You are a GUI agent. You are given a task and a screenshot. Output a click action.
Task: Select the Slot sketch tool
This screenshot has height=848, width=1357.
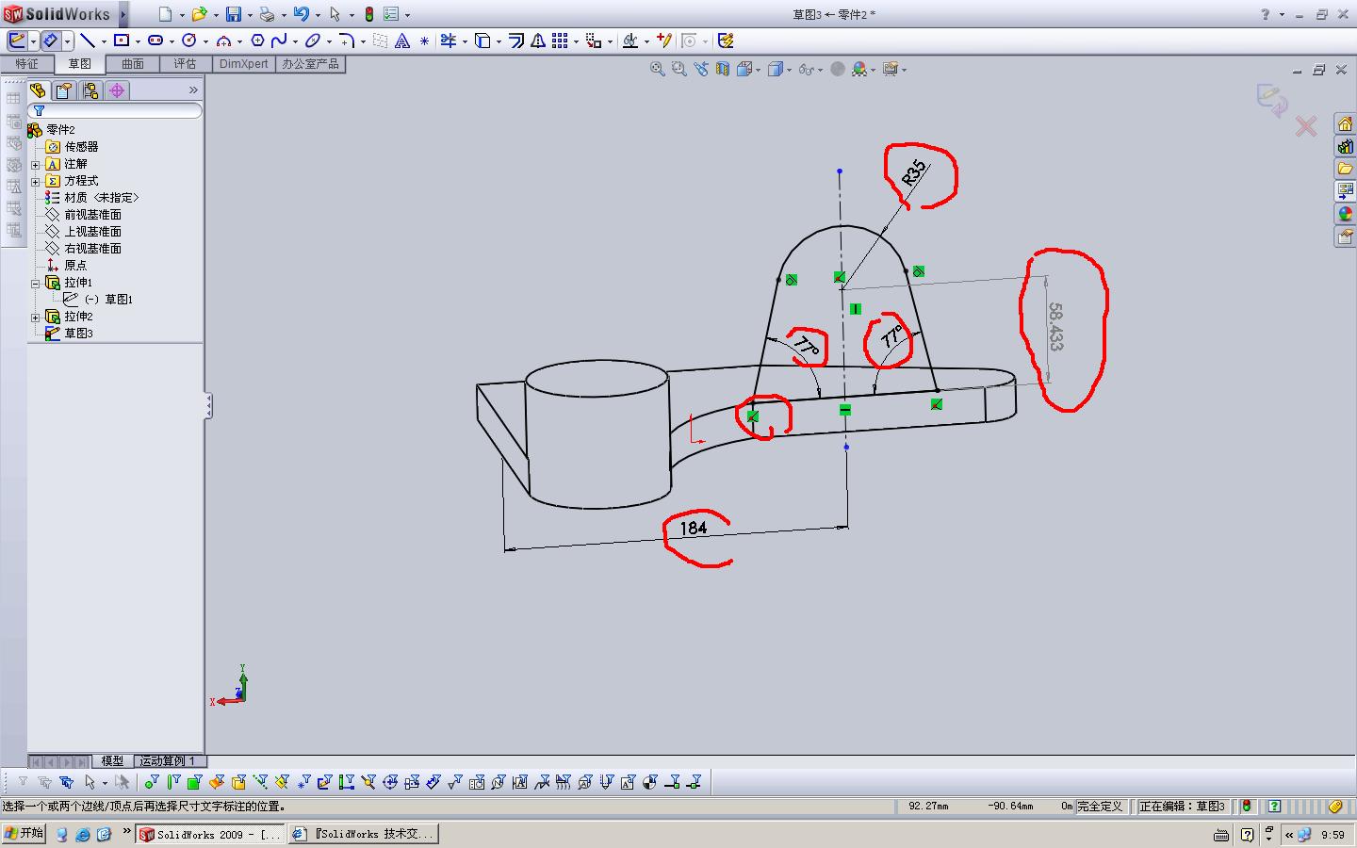pyautogui.click(x=155, y=41)
